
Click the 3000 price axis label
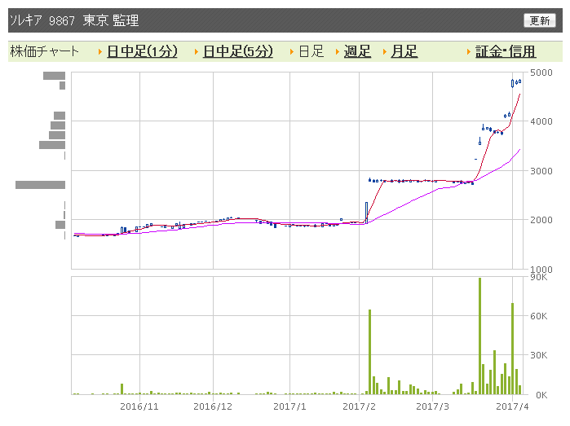pos(541,171)
